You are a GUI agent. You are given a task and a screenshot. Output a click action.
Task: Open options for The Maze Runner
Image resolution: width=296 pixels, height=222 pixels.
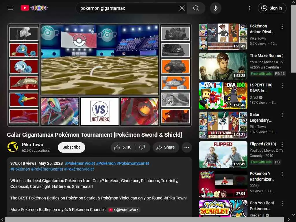(282, 56)
